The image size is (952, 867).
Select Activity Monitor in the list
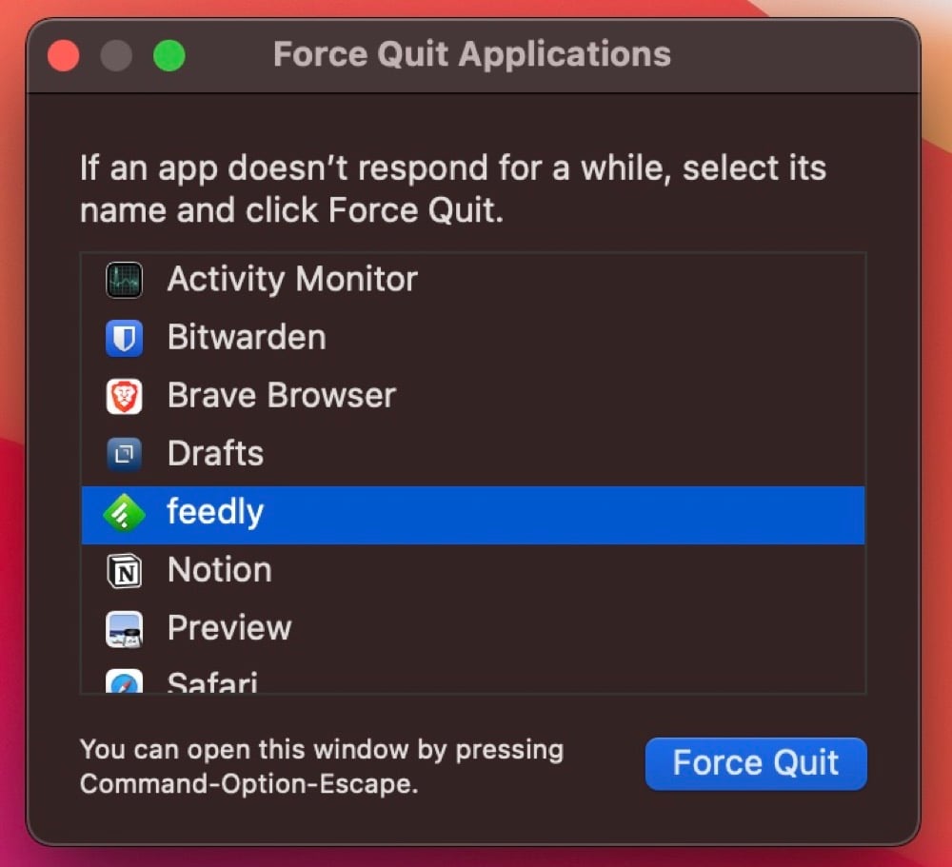(473, 280)
